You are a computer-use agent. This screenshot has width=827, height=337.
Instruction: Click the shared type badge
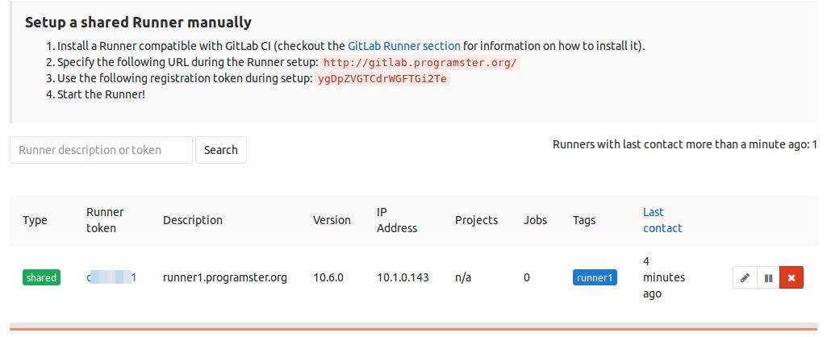tap(42, 277)
